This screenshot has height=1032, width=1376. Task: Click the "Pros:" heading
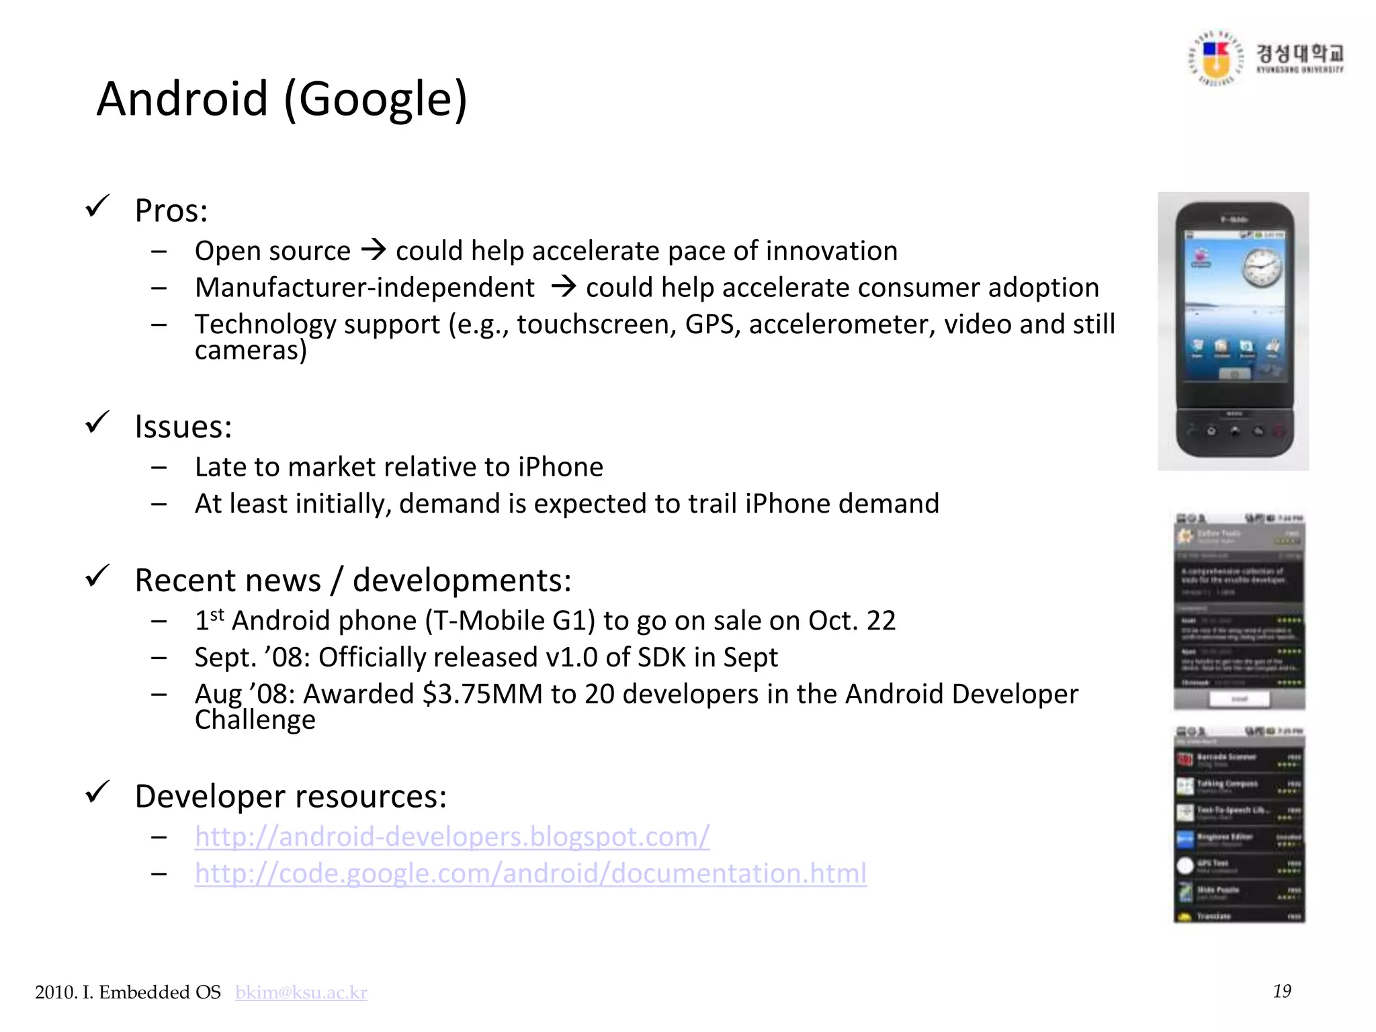tap(171, 211)
